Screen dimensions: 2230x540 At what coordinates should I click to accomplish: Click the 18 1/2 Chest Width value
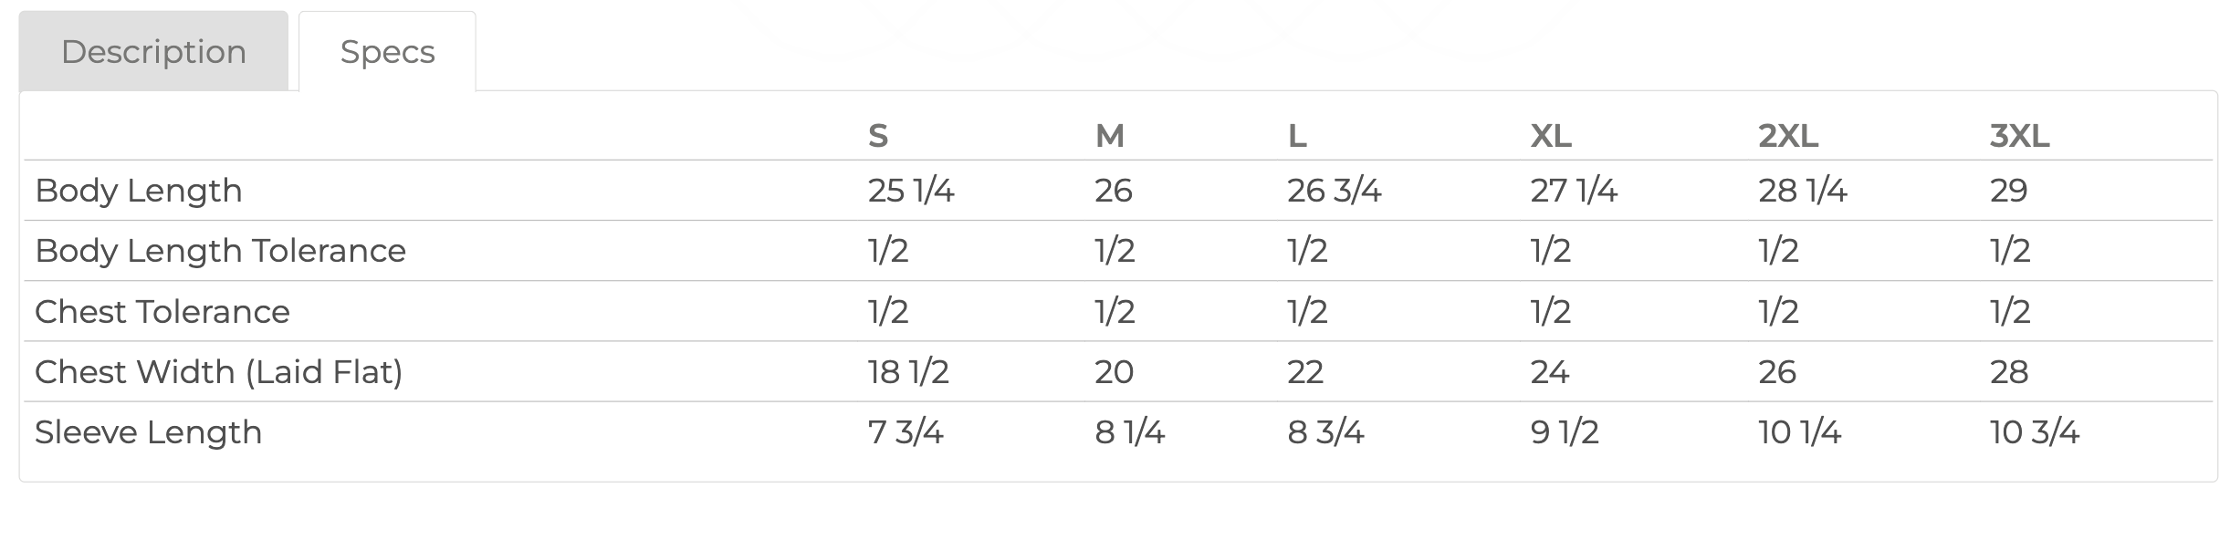908,372
